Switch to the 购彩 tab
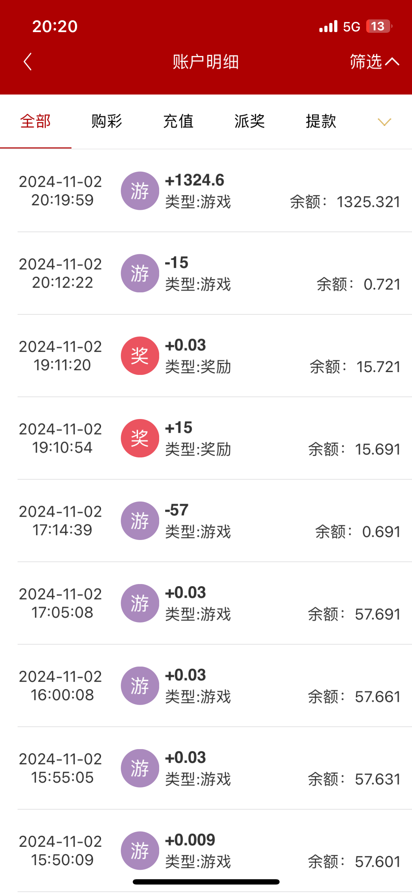Viewport: 412px width, 893px height. click(x=107, y=121)
